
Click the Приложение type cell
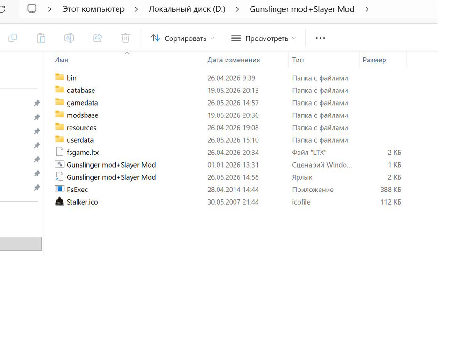pyautogui.click(x=313, y=190)
